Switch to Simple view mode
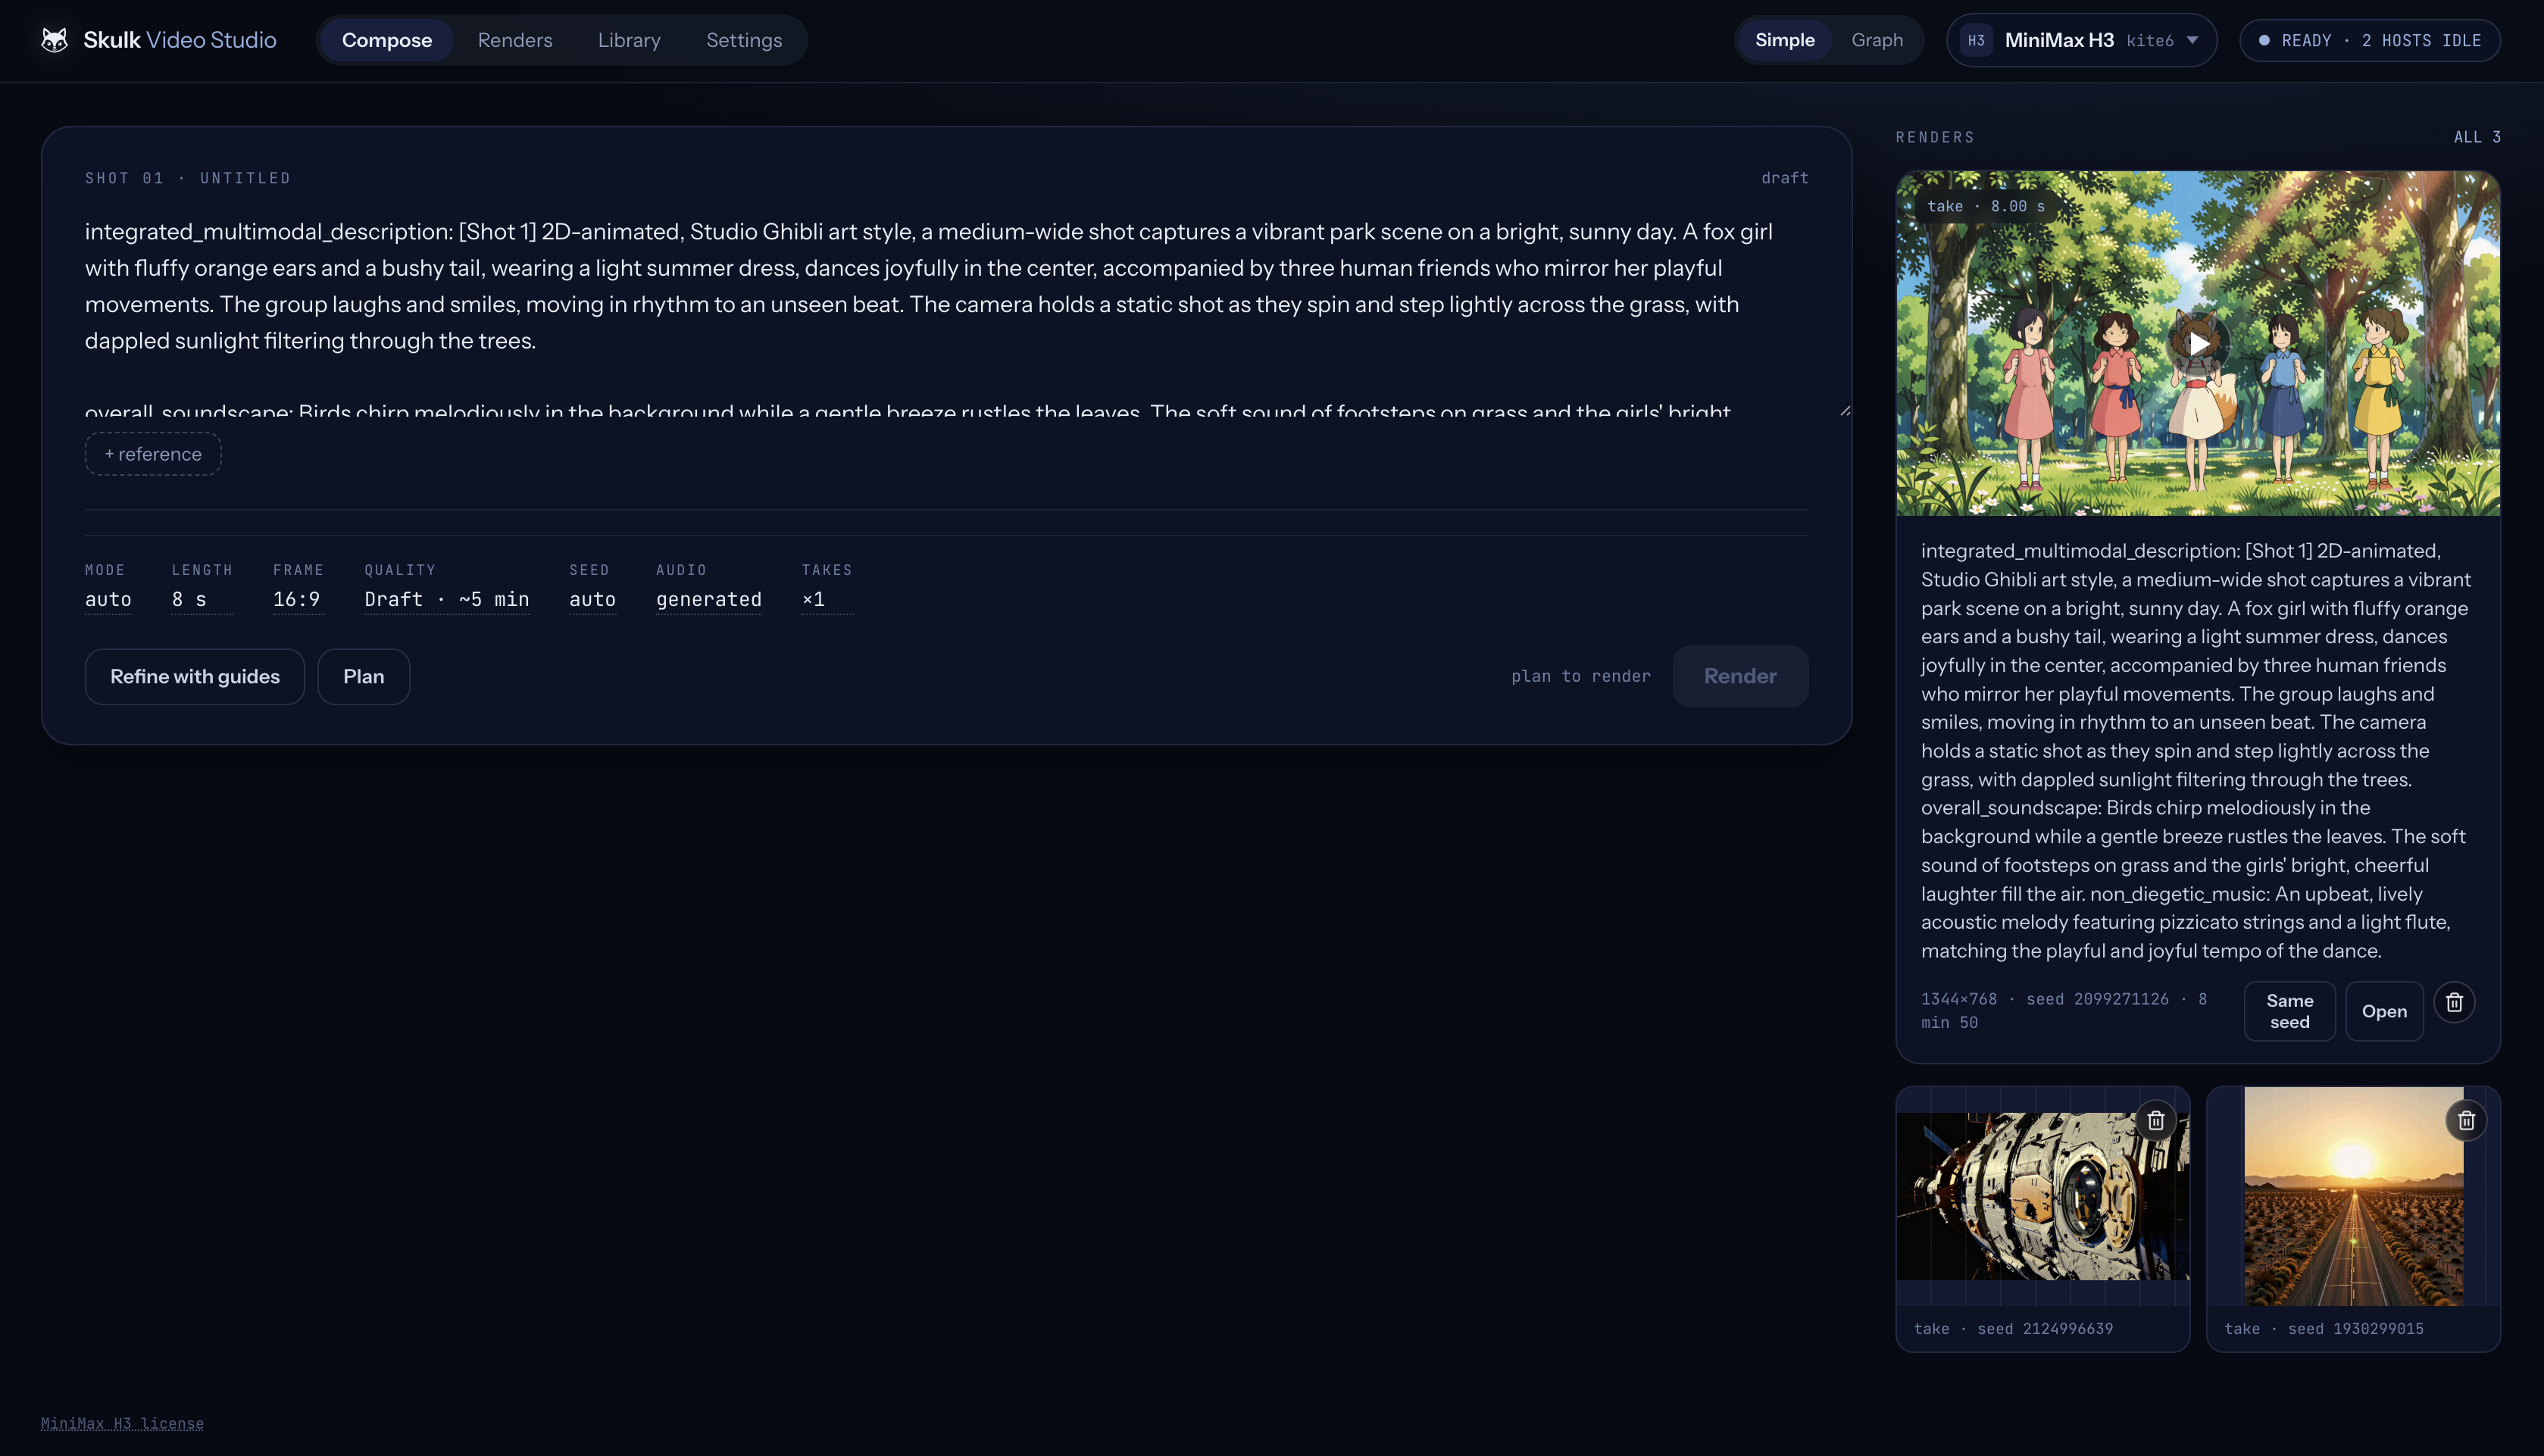2544x1456 pixels. 1784,40
